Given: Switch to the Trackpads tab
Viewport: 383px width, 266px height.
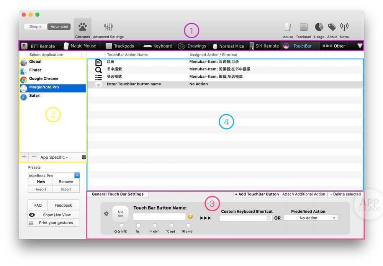Looking at the screenshot, I should pyautogui.click(x=119, y=46).
